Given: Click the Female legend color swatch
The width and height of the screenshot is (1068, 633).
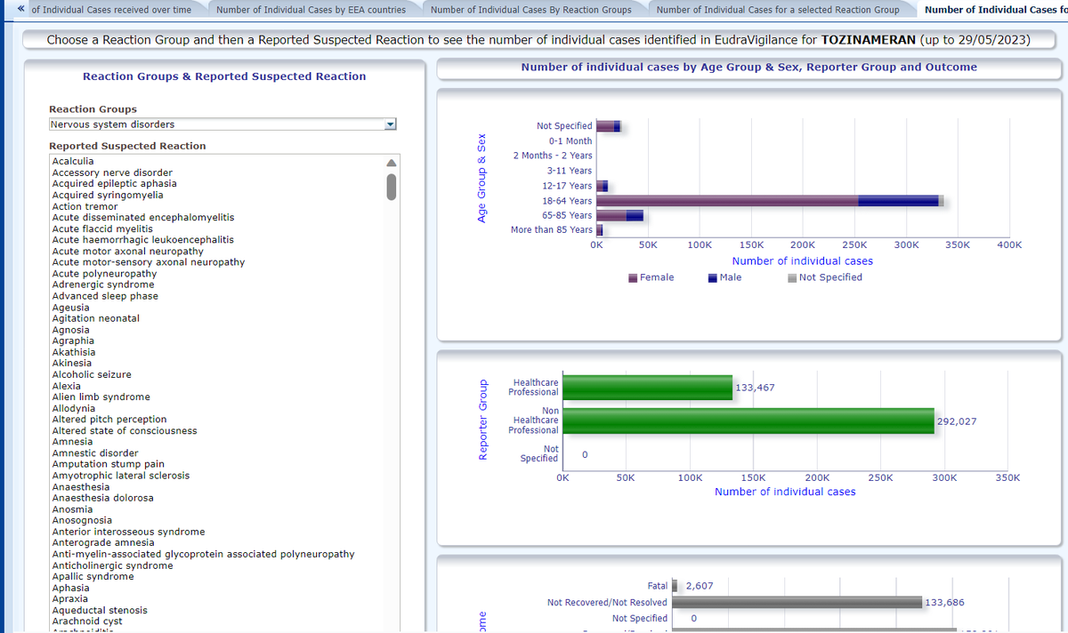Looking at the screenshot, I should click(633, 277).
